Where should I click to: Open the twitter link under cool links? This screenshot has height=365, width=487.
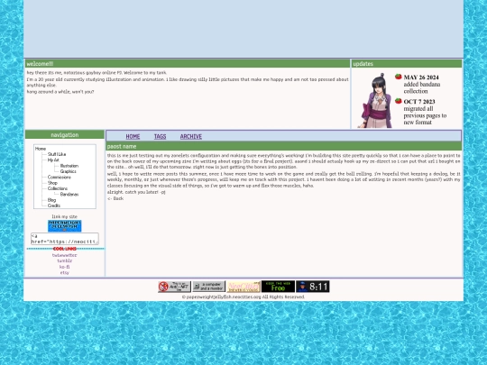65,255
